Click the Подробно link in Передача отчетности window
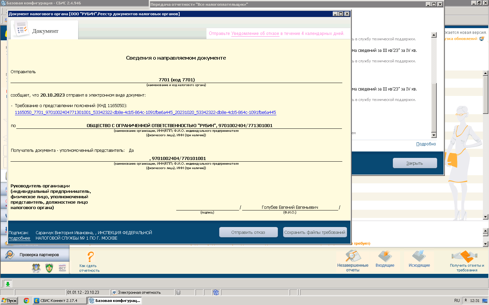The image size is (489, 305). [426, 144]
